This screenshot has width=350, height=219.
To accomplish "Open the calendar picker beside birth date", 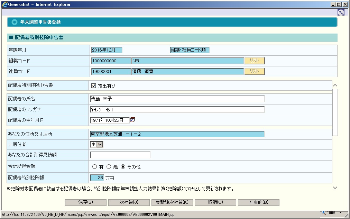I will tap(133, 120).
